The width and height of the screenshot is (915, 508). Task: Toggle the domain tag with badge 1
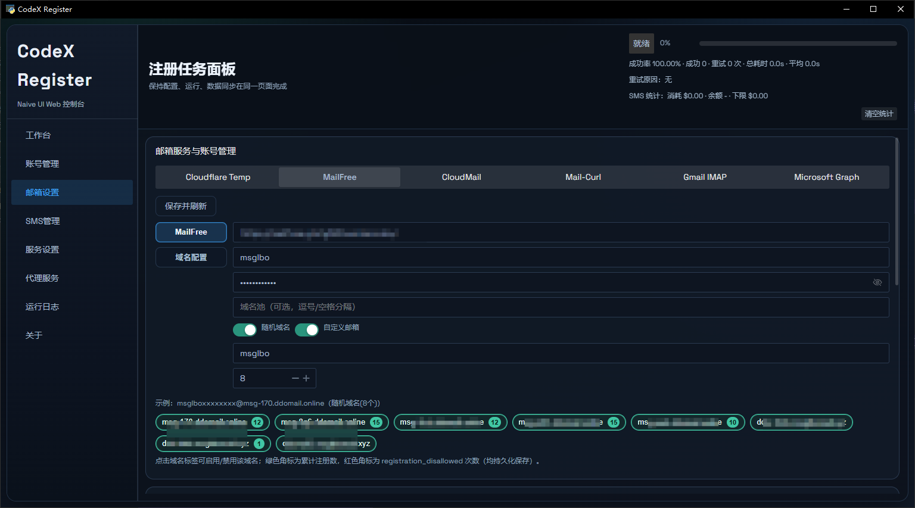[213, 444]
